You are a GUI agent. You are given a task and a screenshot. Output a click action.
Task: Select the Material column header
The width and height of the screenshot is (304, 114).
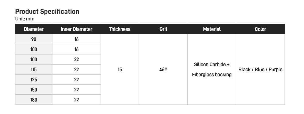(x=212, y=29)
